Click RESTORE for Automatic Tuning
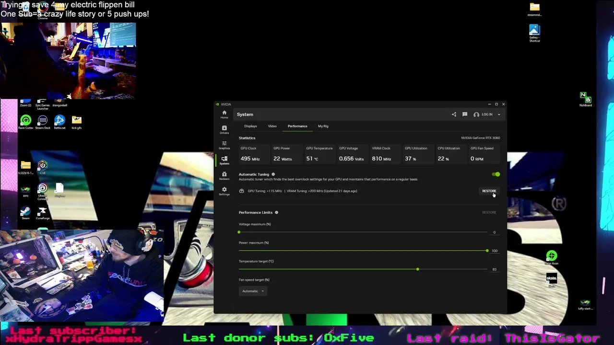Viewport: 614px width, 345px height. [489, 191]
